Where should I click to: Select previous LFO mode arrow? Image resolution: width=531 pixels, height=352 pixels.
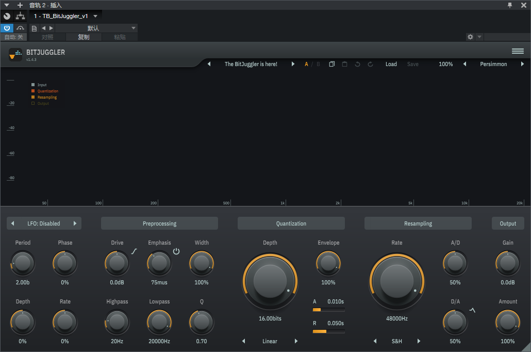12,223
